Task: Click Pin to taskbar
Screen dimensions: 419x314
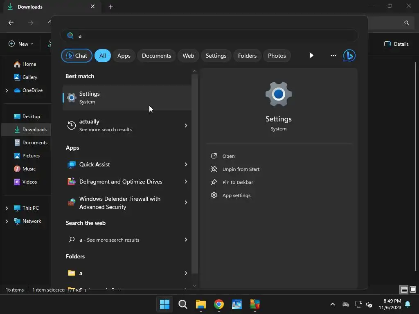Action: tap(238, 182)
